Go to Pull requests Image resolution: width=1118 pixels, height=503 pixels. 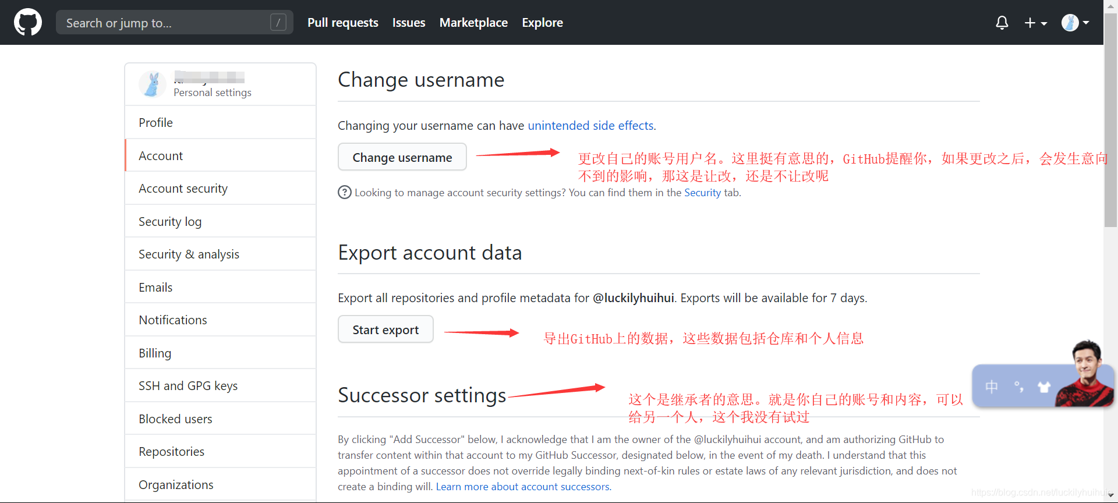tap(342, 23)
